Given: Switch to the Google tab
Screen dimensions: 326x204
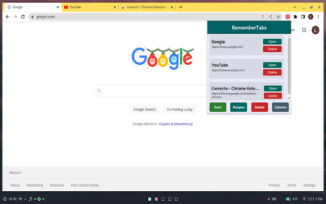Looking at the screenshot, I should pos(33,7).
